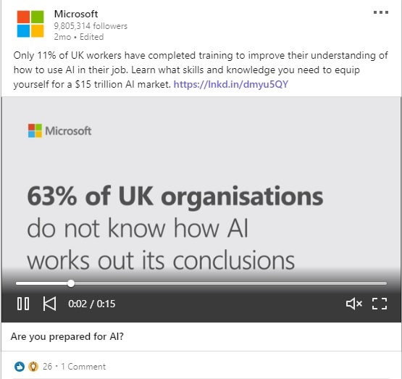The image size is (402, 379).
Task: Click the lightbulb insightful reaction icon
Action: coord(33,367)
